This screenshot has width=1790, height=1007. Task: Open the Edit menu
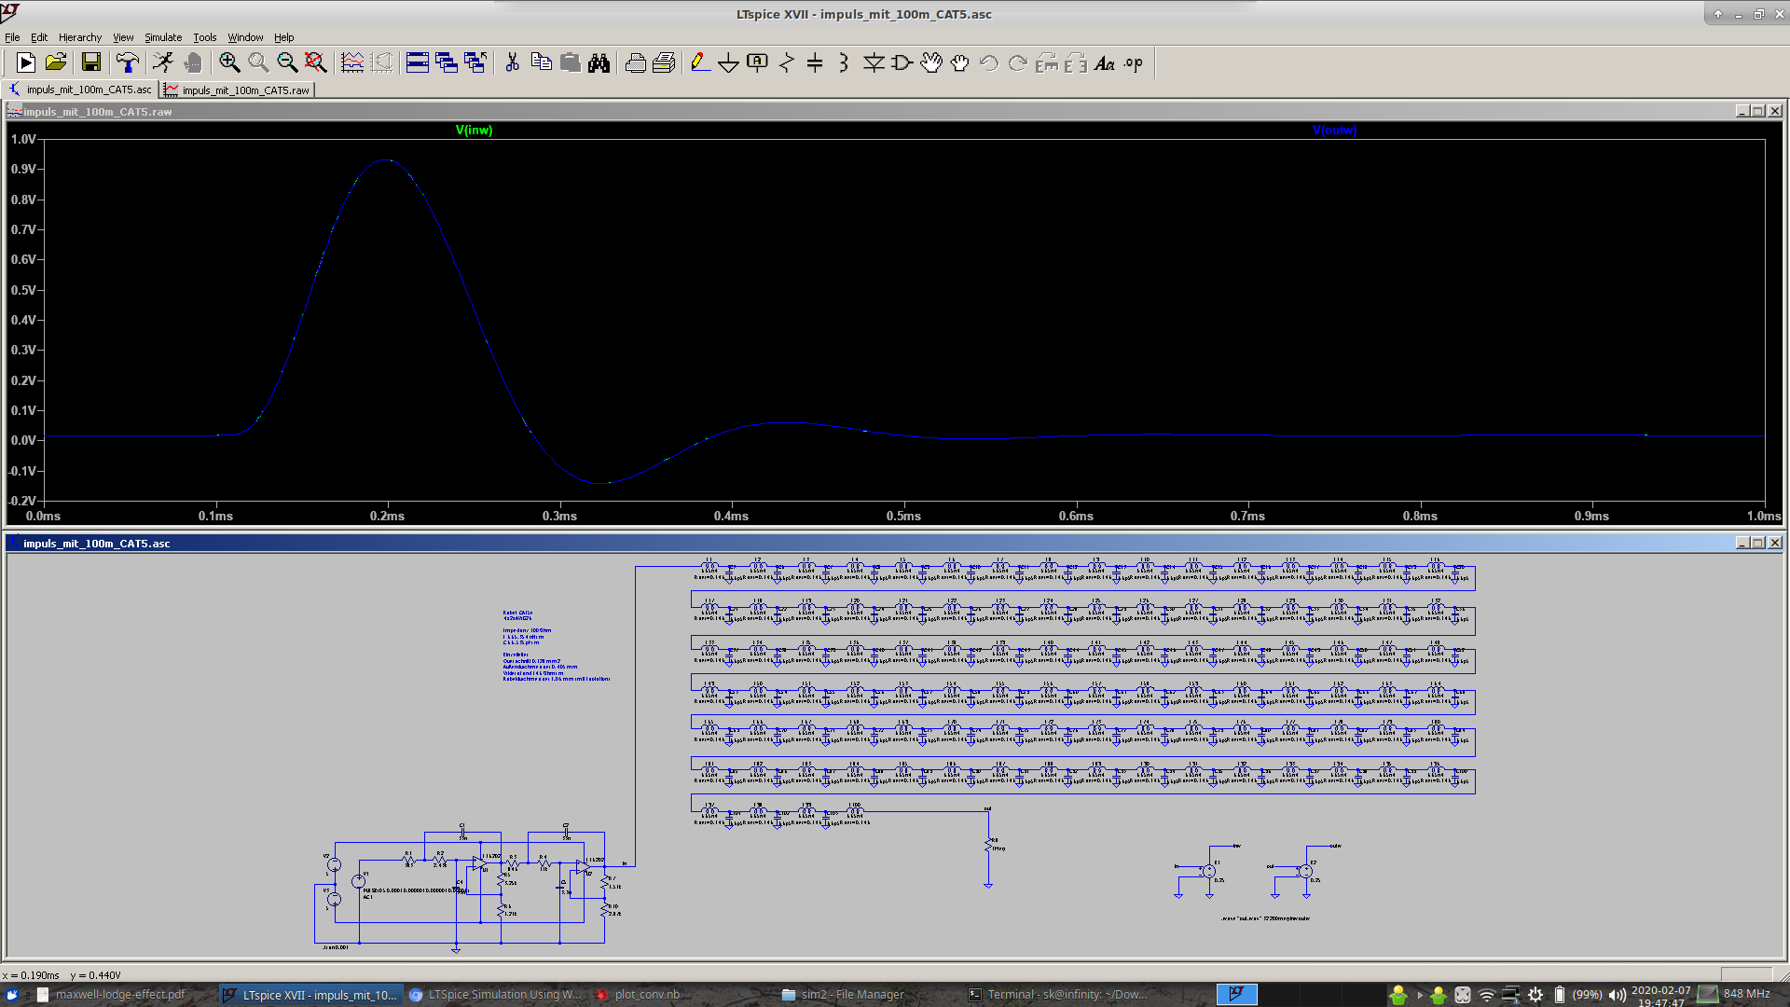(39, 37)
